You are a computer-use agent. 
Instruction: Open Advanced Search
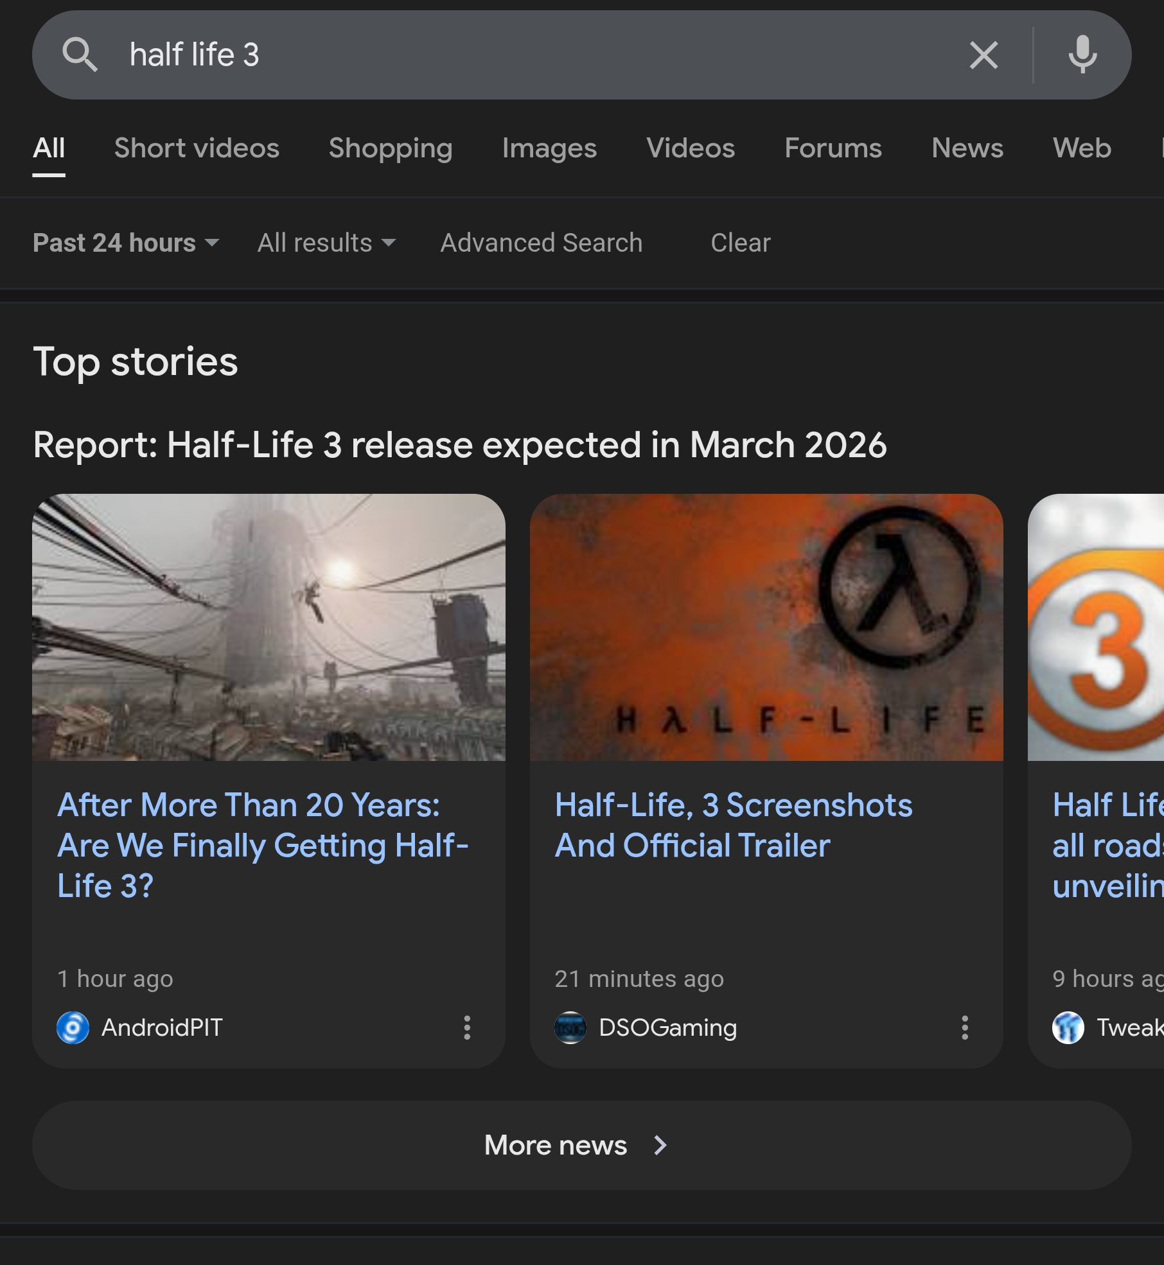click(x=542, y=243)
